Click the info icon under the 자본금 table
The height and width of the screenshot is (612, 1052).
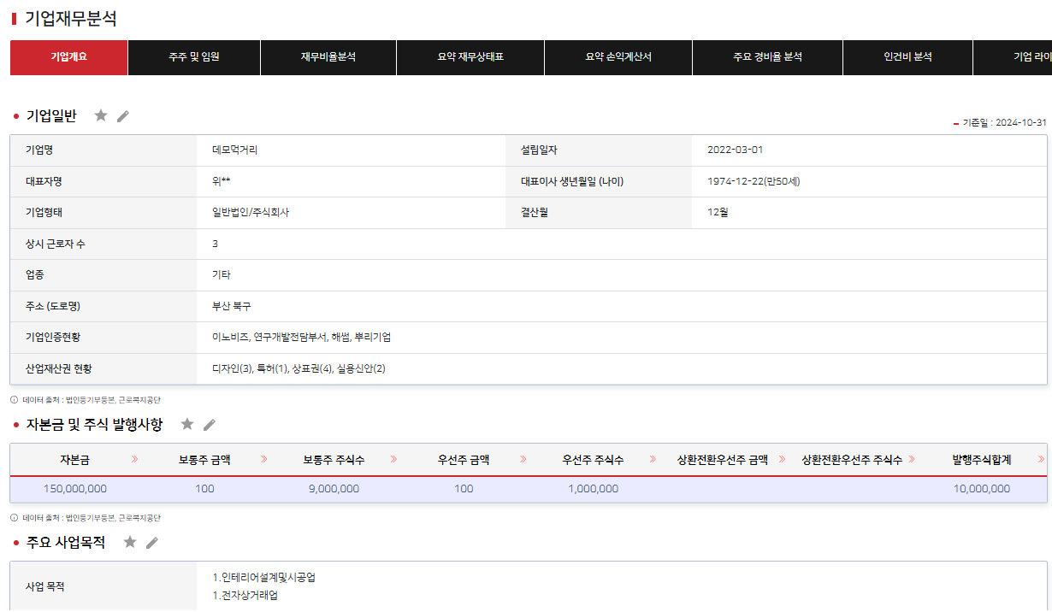pyautogui.click(x=14, y=517)
